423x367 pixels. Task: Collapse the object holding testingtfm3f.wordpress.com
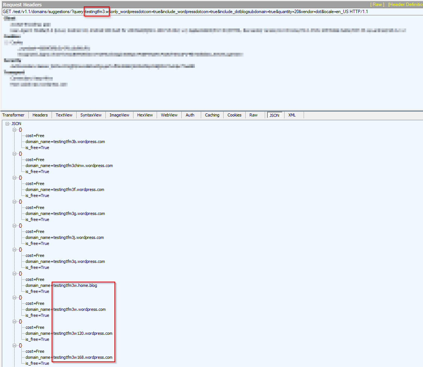pos(15,178)
